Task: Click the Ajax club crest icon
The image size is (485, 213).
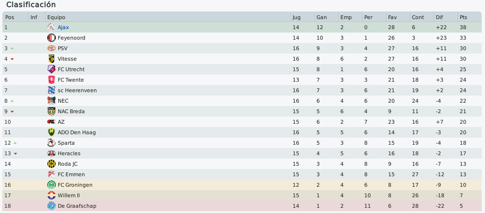Action: click(51, 27)
